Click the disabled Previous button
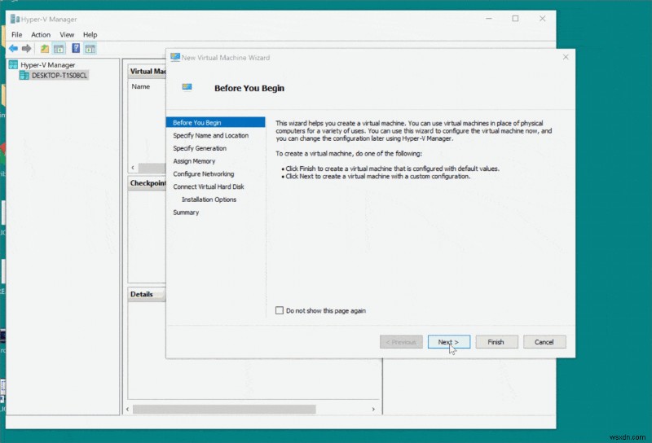The width and height of the screenshot is (652, 443). coord(401,342)
